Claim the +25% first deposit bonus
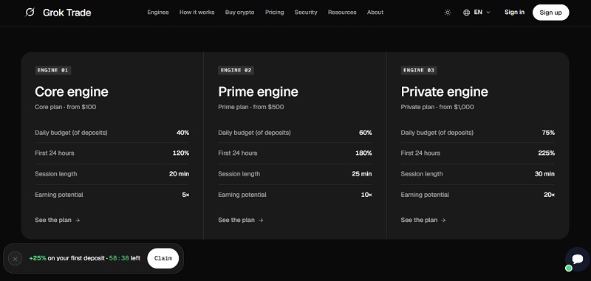This screenshot has width=591, height=281. coord(163,258)
